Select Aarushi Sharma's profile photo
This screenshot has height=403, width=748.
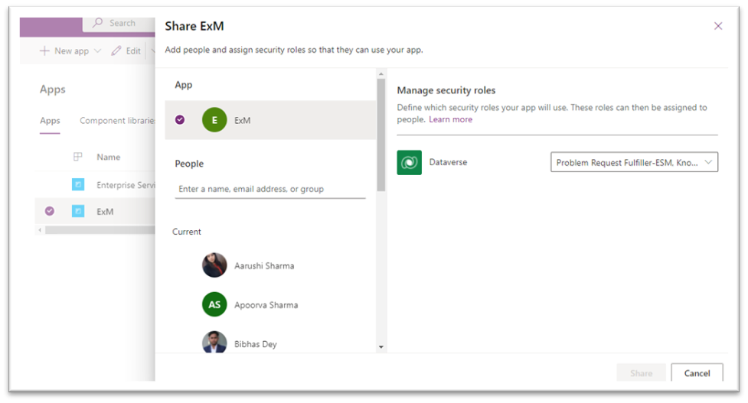[x=214, y=265]
